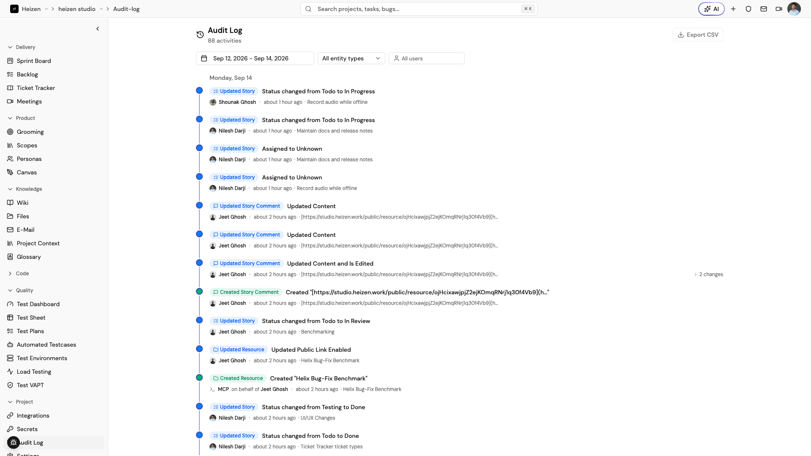
Task: Collapse the sidebar with the chevron
Action: (x=98, y=29)
